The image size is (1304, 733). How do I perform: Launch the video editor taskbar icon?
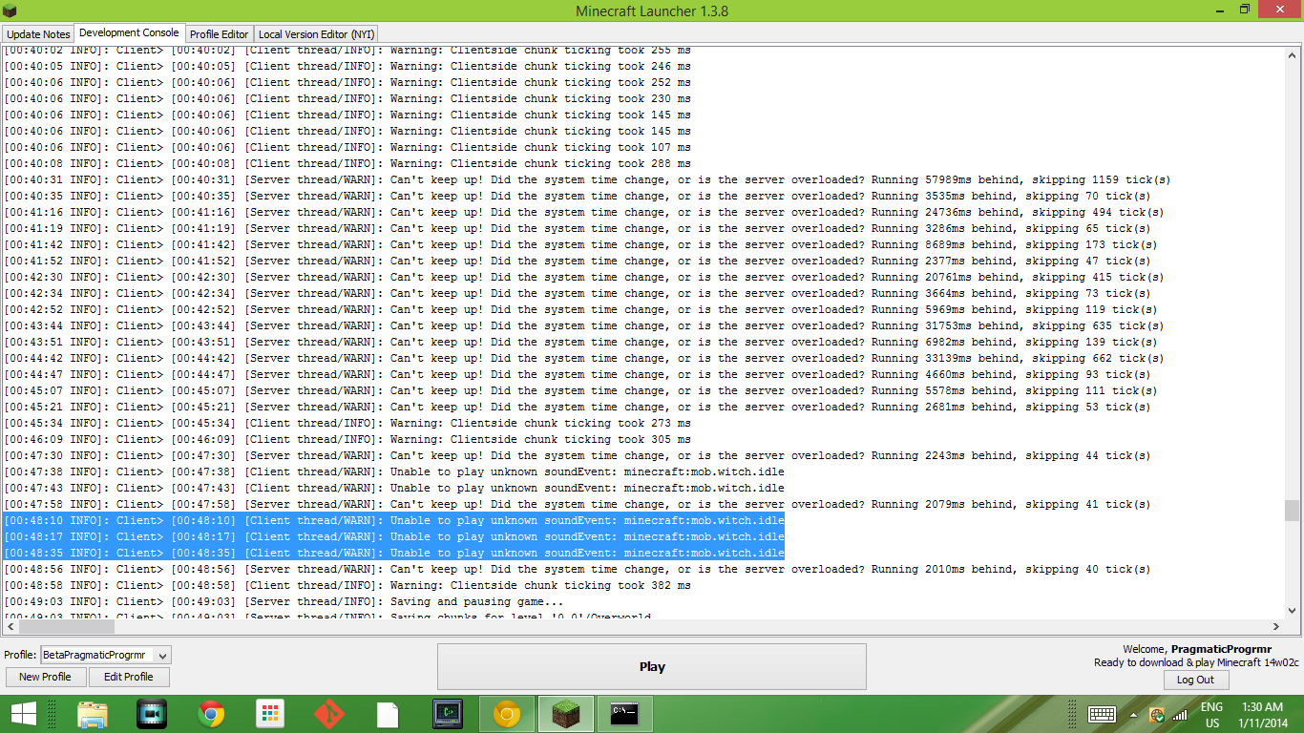pyautogui.click(x=152, y=713)
